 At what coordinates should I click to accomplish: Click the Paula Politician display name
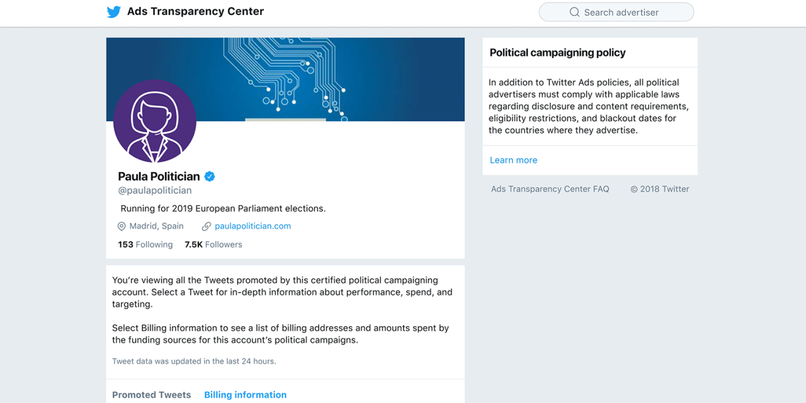coord(159,176)
